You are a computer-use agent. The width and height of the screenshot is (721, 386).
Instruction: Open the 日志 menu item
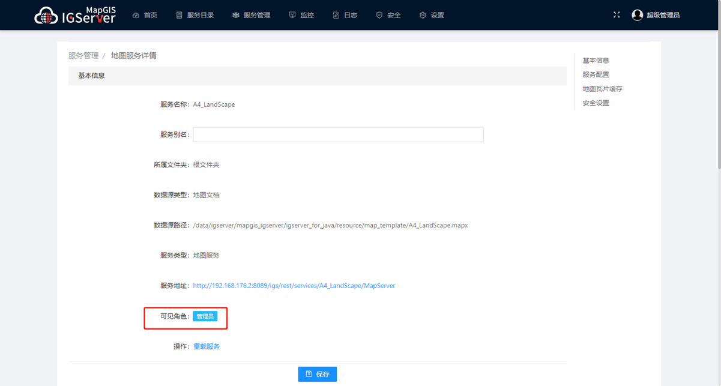(x=351, y=15)
